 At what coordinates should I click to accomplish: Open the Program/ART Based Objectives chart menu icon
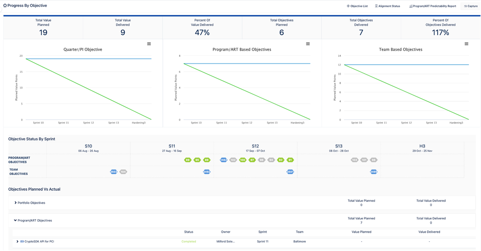coord(308,44)
